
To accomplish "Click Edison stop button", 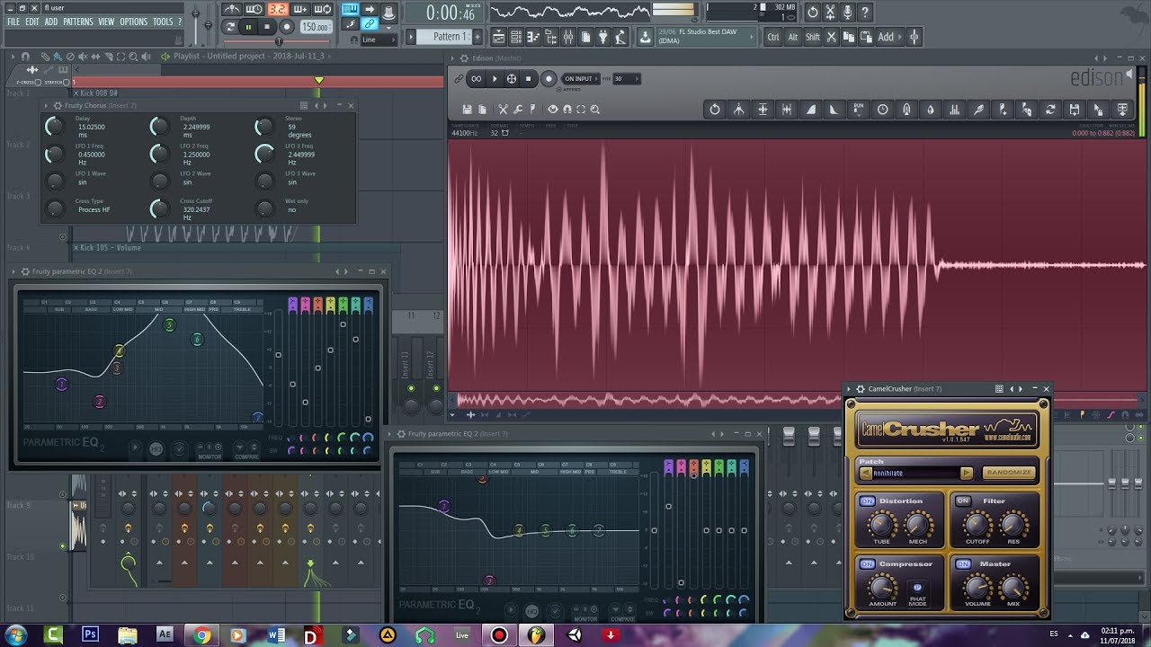I will [x=529, y=79].
